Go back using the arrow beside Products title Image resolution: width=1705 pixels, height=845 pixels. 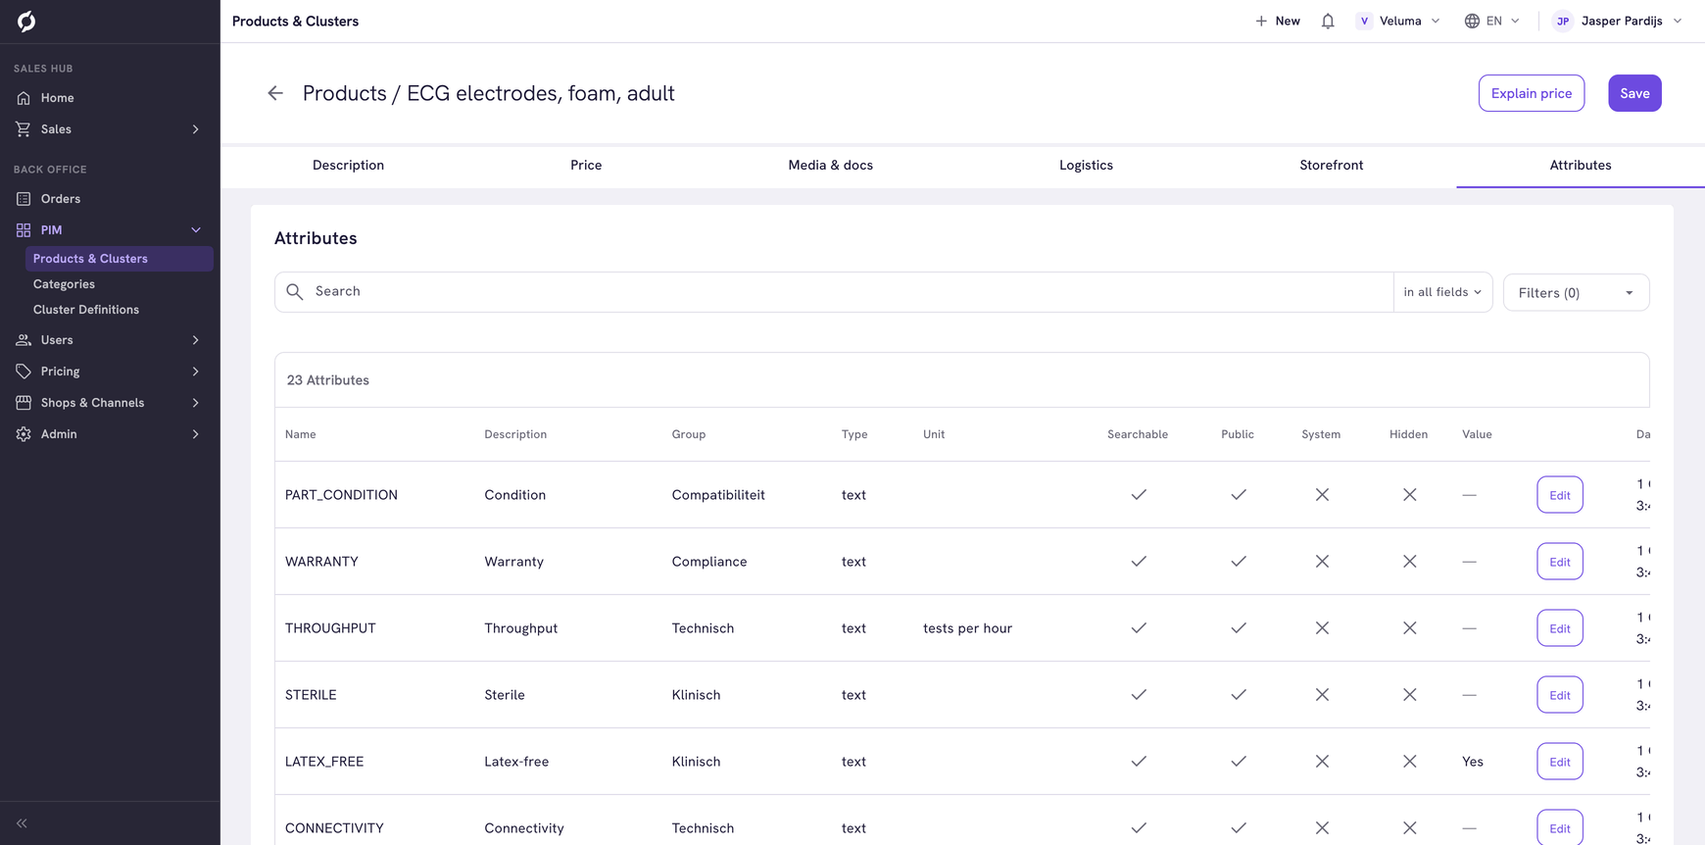[x=275, y=93]
